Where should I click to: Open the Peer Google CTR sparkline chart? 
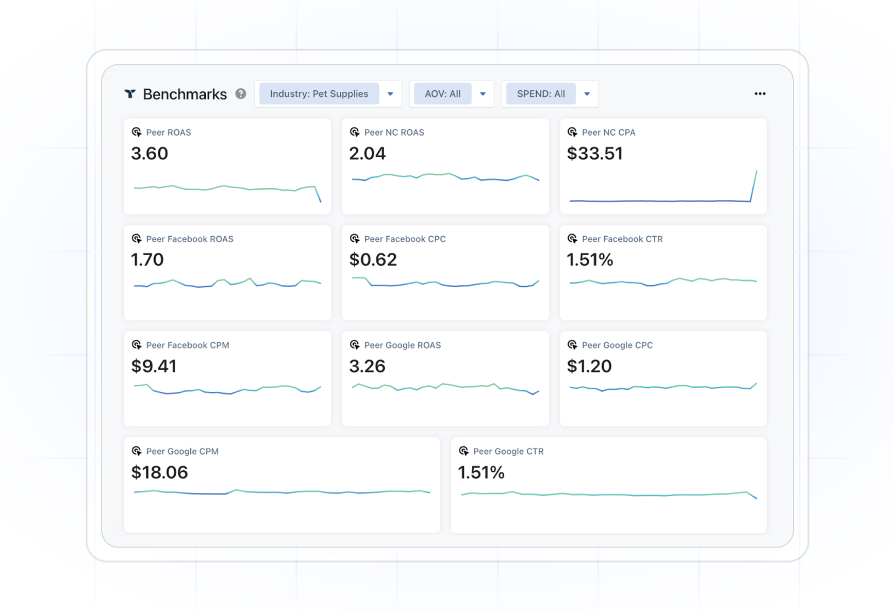point(609,494)
